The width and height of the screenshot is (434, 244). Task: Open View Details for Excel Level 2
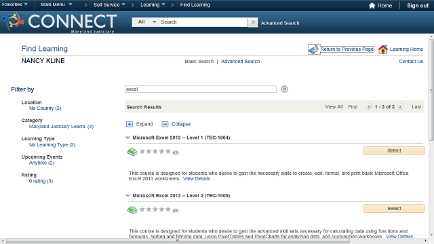pyautogui.click(x=399, y=237)
